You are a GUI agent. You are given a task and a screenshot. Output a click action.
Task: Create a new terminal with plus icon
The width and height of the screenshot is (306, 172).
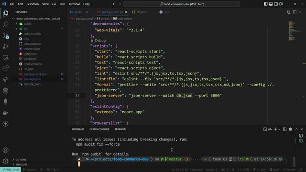tap(275, 129)
